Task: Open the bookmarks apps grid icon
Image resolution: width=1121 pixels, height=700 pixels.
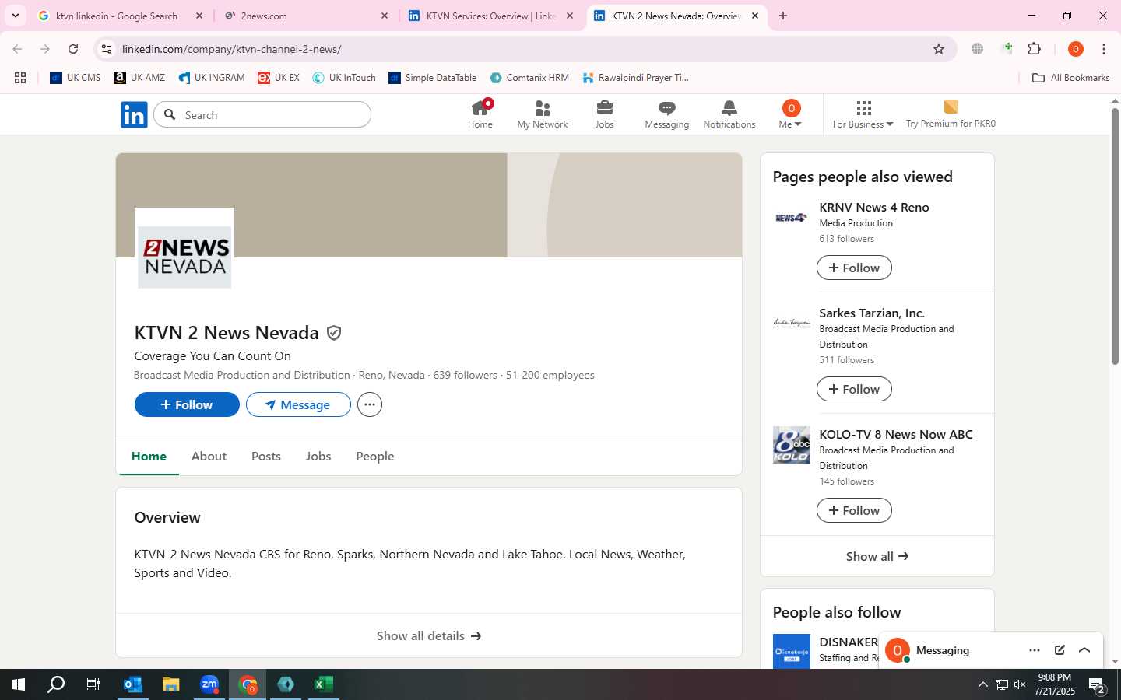Action: 20,78
